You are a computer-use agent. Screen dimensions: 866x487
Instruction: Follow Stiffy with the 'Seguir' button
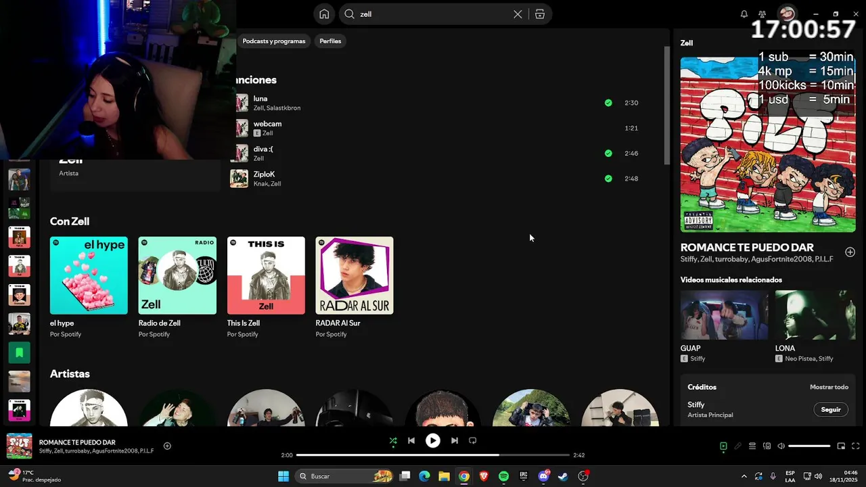(x=831, y=410)
